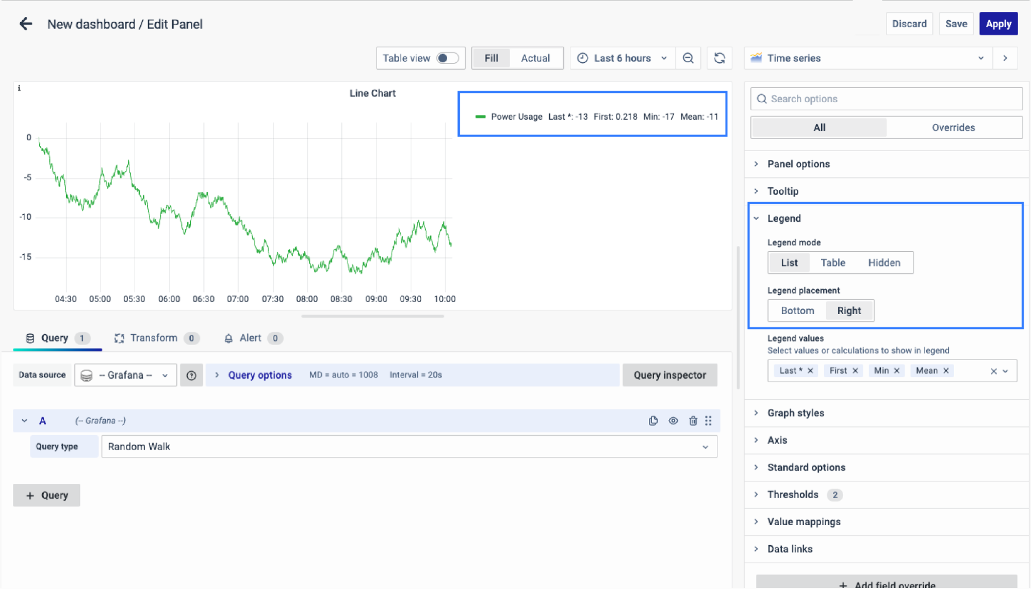The image size is (1031, 589).
Task: Expand the Thresholds section
Action: (793, 495)
